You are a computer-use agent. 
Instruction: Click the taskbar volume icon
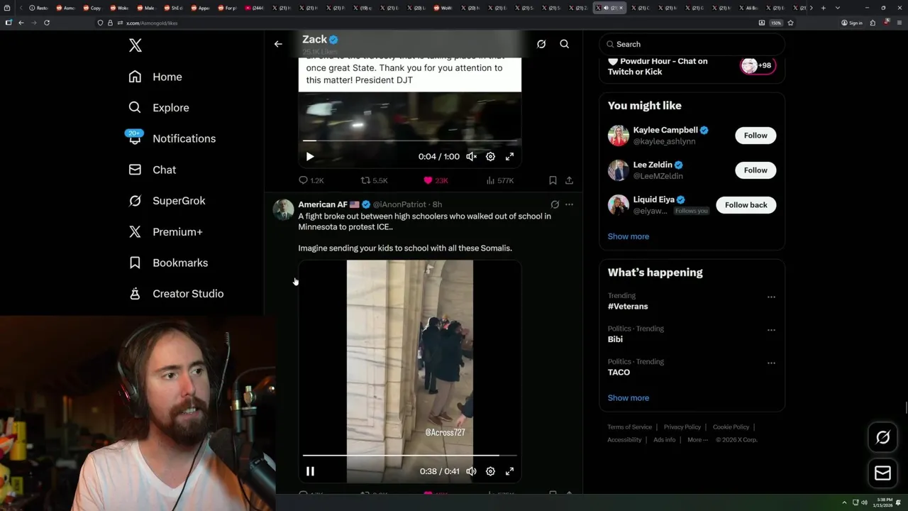(x=864, y=502)
